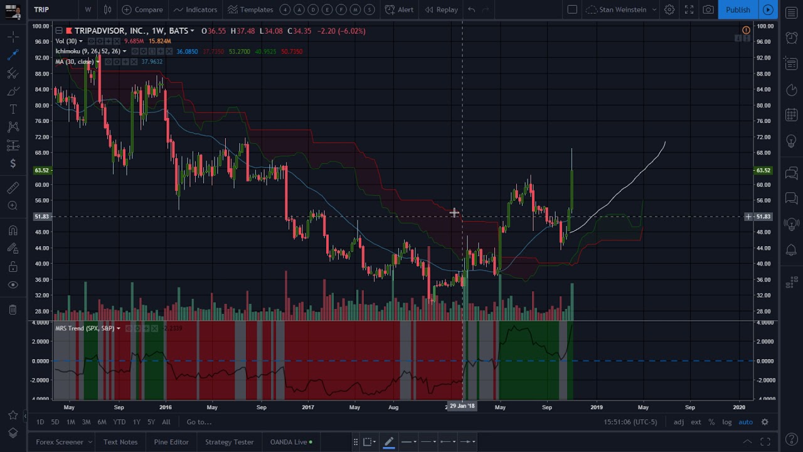Take a chart snapshot with the camera
This screenshot has width=803, height=452.
tap(708, 9)
